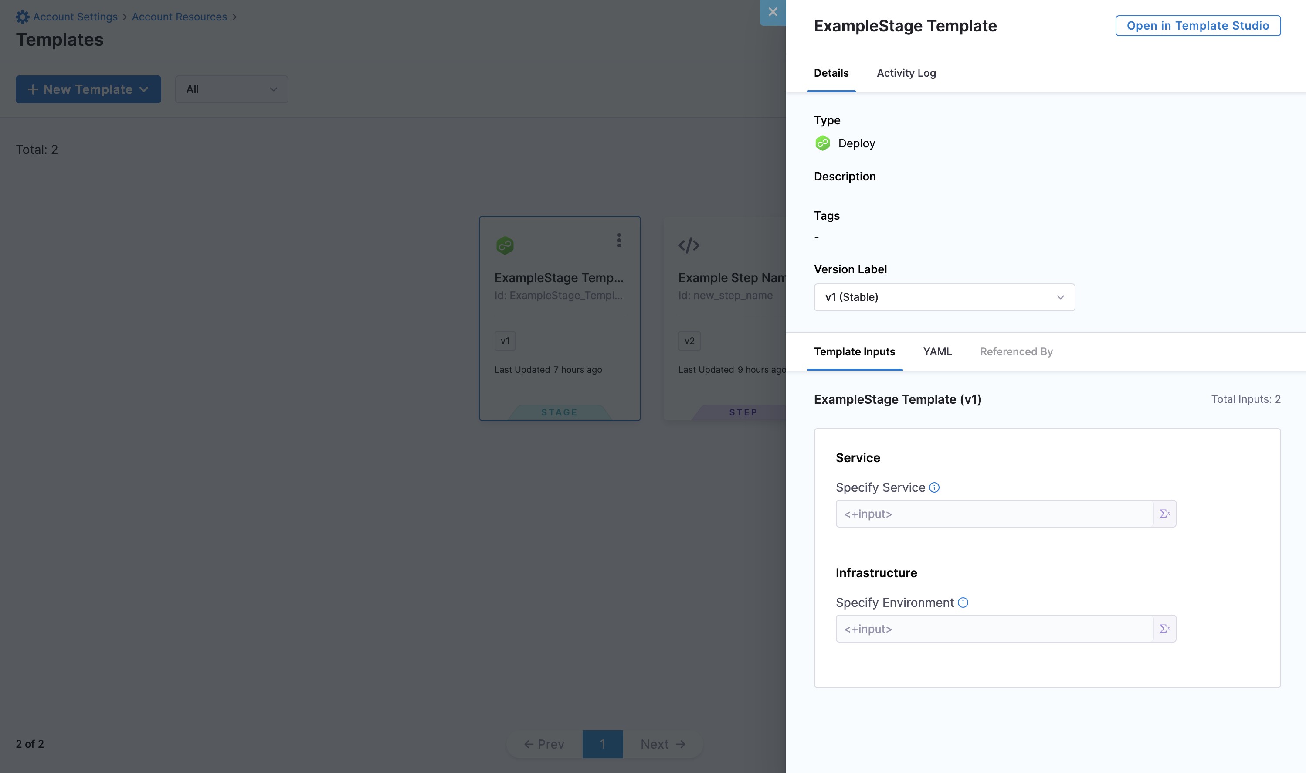Expand the New Template dropdown button
The image size is (1306, 773).
pos(88,89)
